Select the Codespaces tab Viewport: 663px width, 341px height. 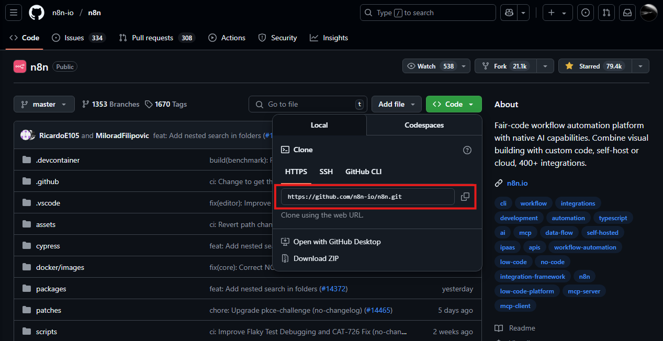(x=424, y=125)
